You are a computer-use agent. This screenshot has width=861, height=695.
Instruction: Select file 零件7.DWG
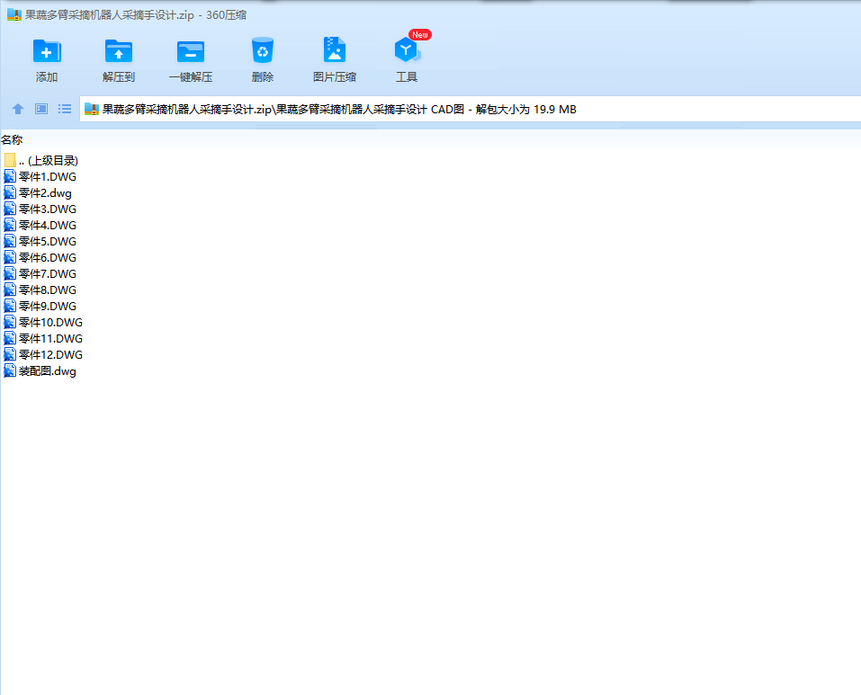(40, 273)
